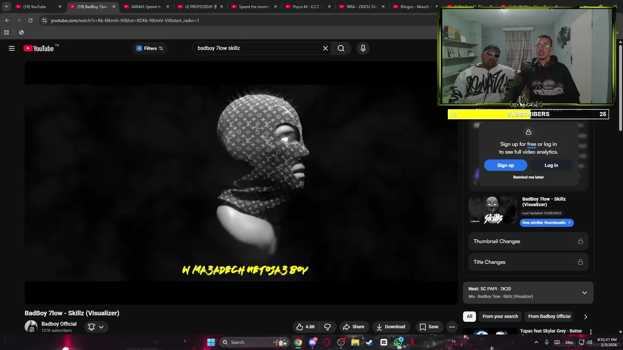Show hidden system tray icons
Image resolution: width=623 pixels, height=350 pixels.
pyautogui.click(x=536, y=342)
